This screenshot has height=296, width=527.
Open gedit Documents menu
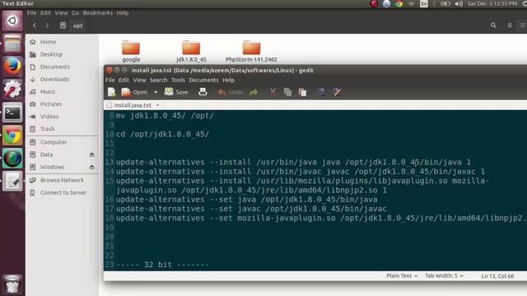pos(203,81)
